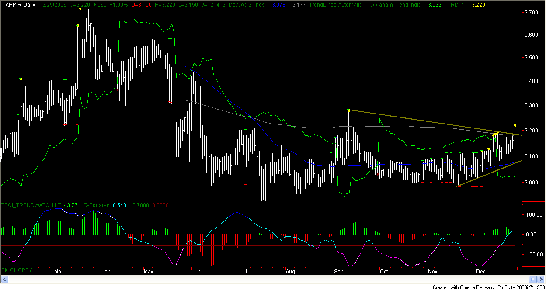Click the EM CHOPPY label
Image resolution: width=546 pixels, height=290 pixels.
click(x=17, y=270)
